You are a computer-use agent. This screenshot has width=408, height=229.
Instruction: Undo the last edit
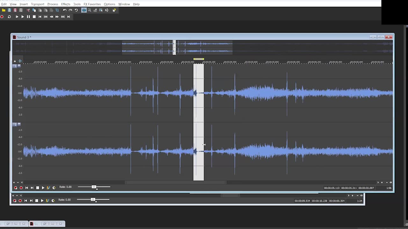(65, 10)
